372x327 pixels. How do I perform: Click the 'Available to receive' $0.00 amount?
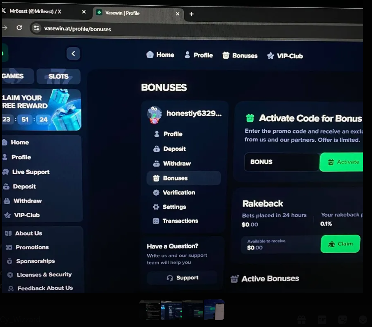tap(255, 248)
